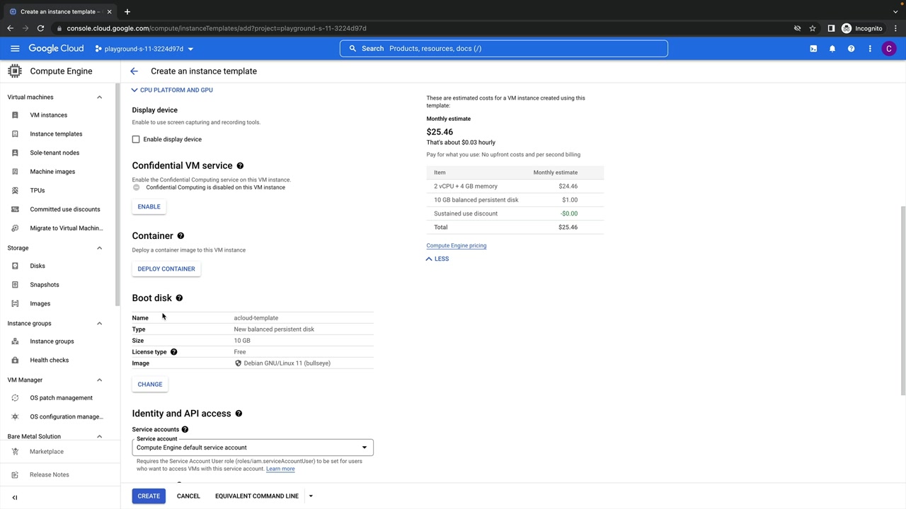Collapse CPU Platform and GPU section
The width and height of the screenshot is (906, 509).
pos(172,90)
